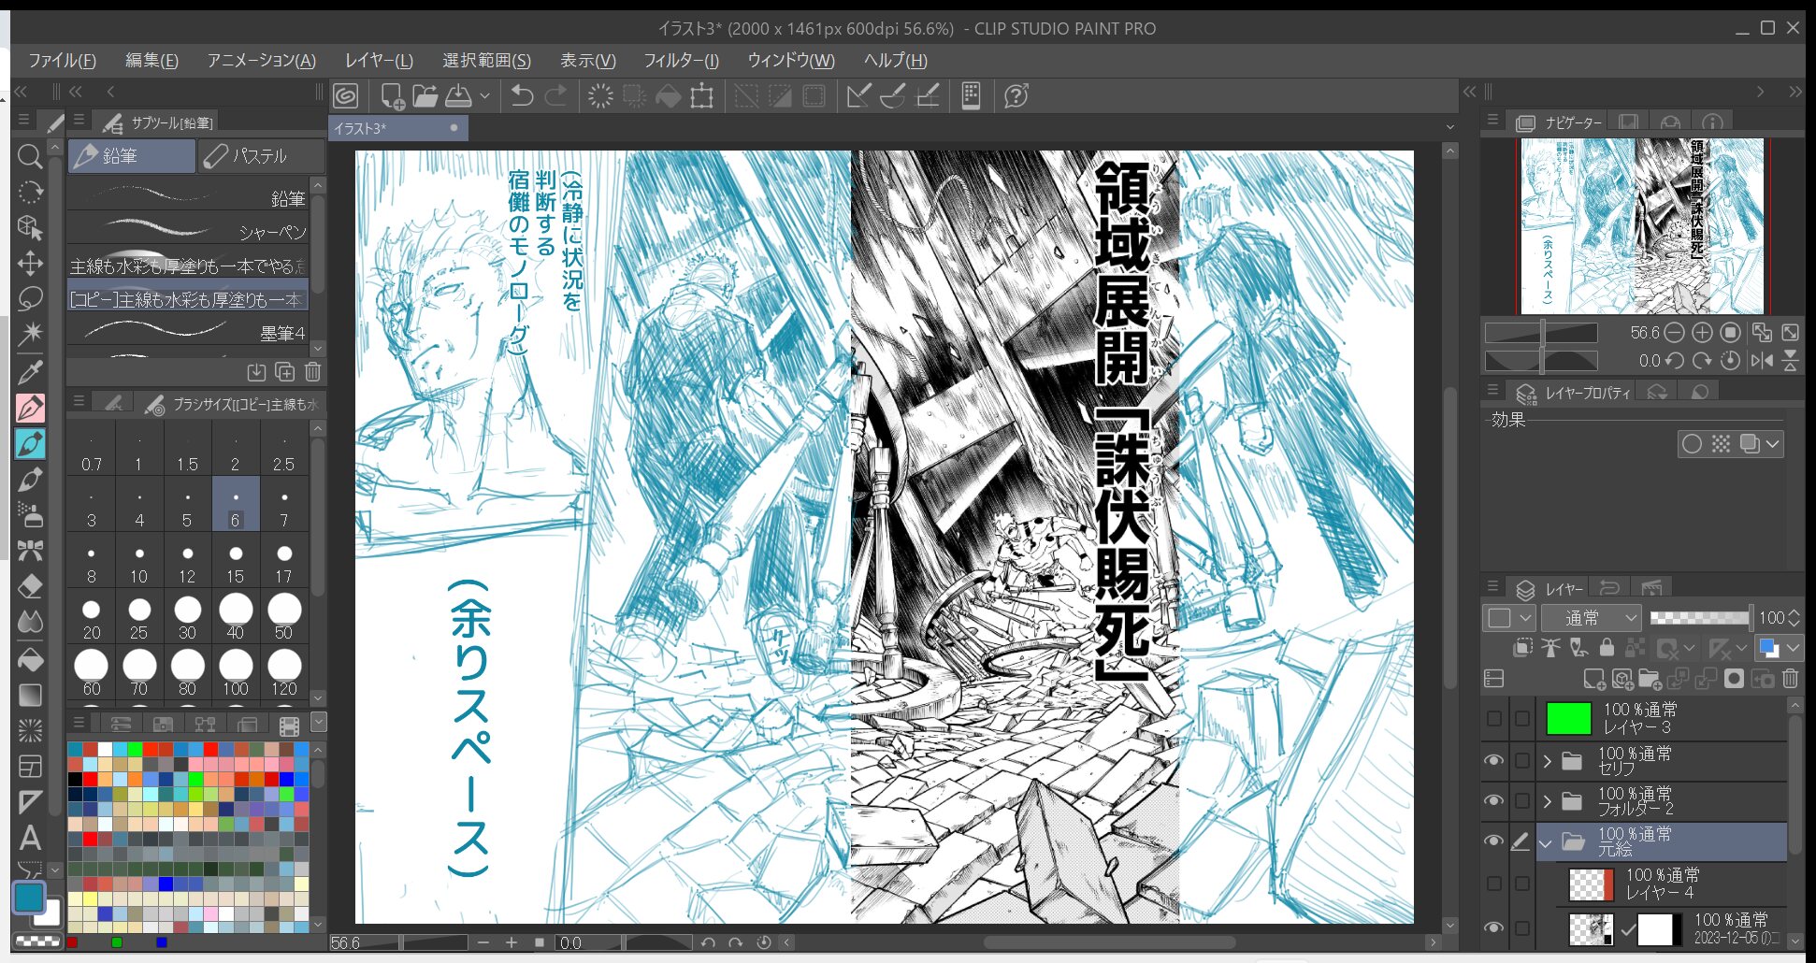Hide the セリフ folder layer

(x=1493, y=760)
